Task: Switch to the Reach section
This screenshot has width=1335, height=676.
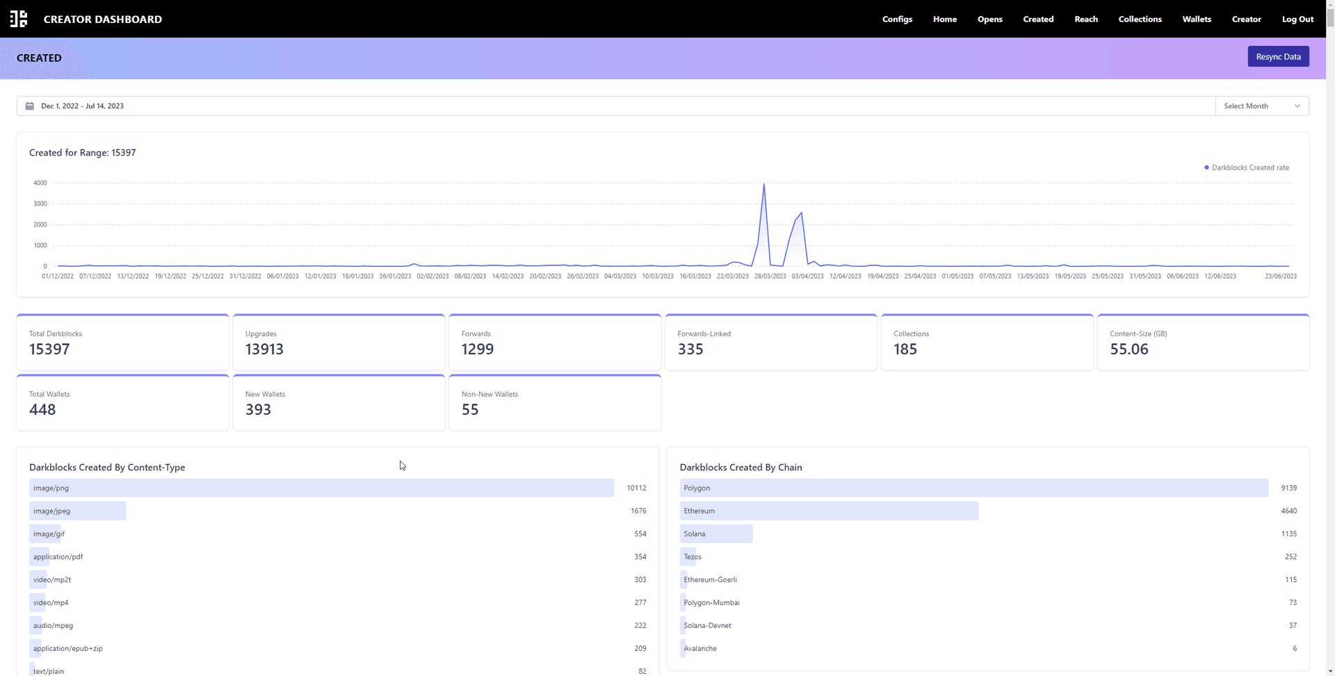Action: pyautogui.click(x=1085, y=19)
